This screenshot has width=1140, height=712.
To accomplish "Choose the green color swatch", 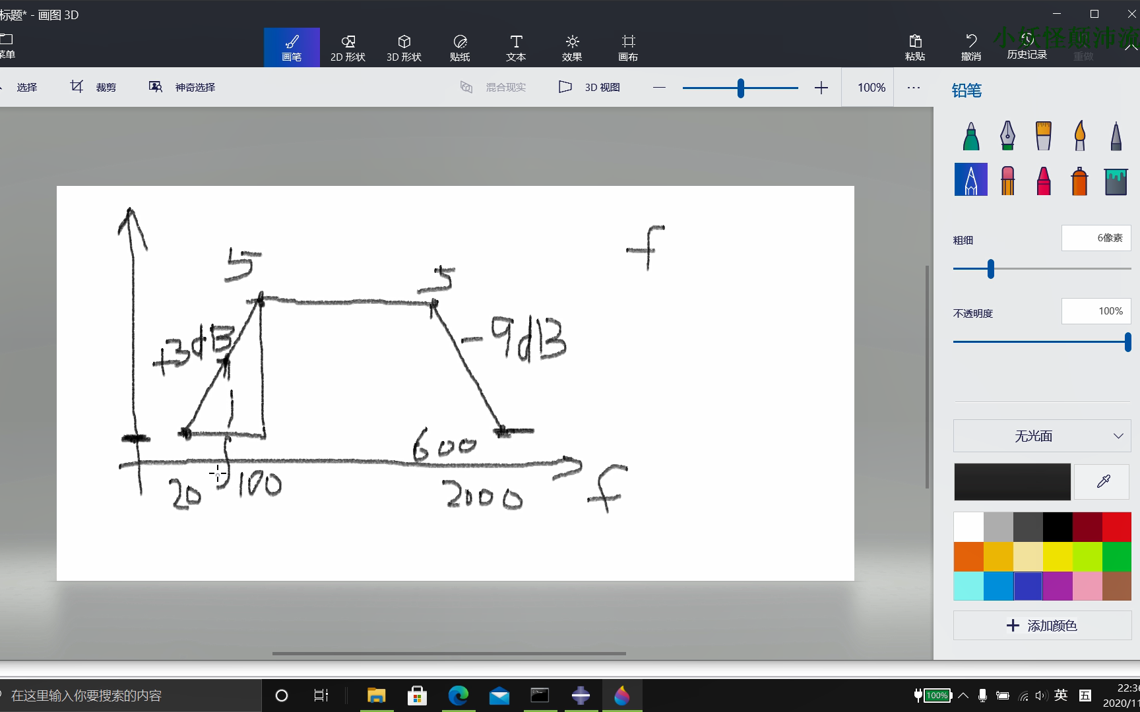I will [x=1117, y=556].
